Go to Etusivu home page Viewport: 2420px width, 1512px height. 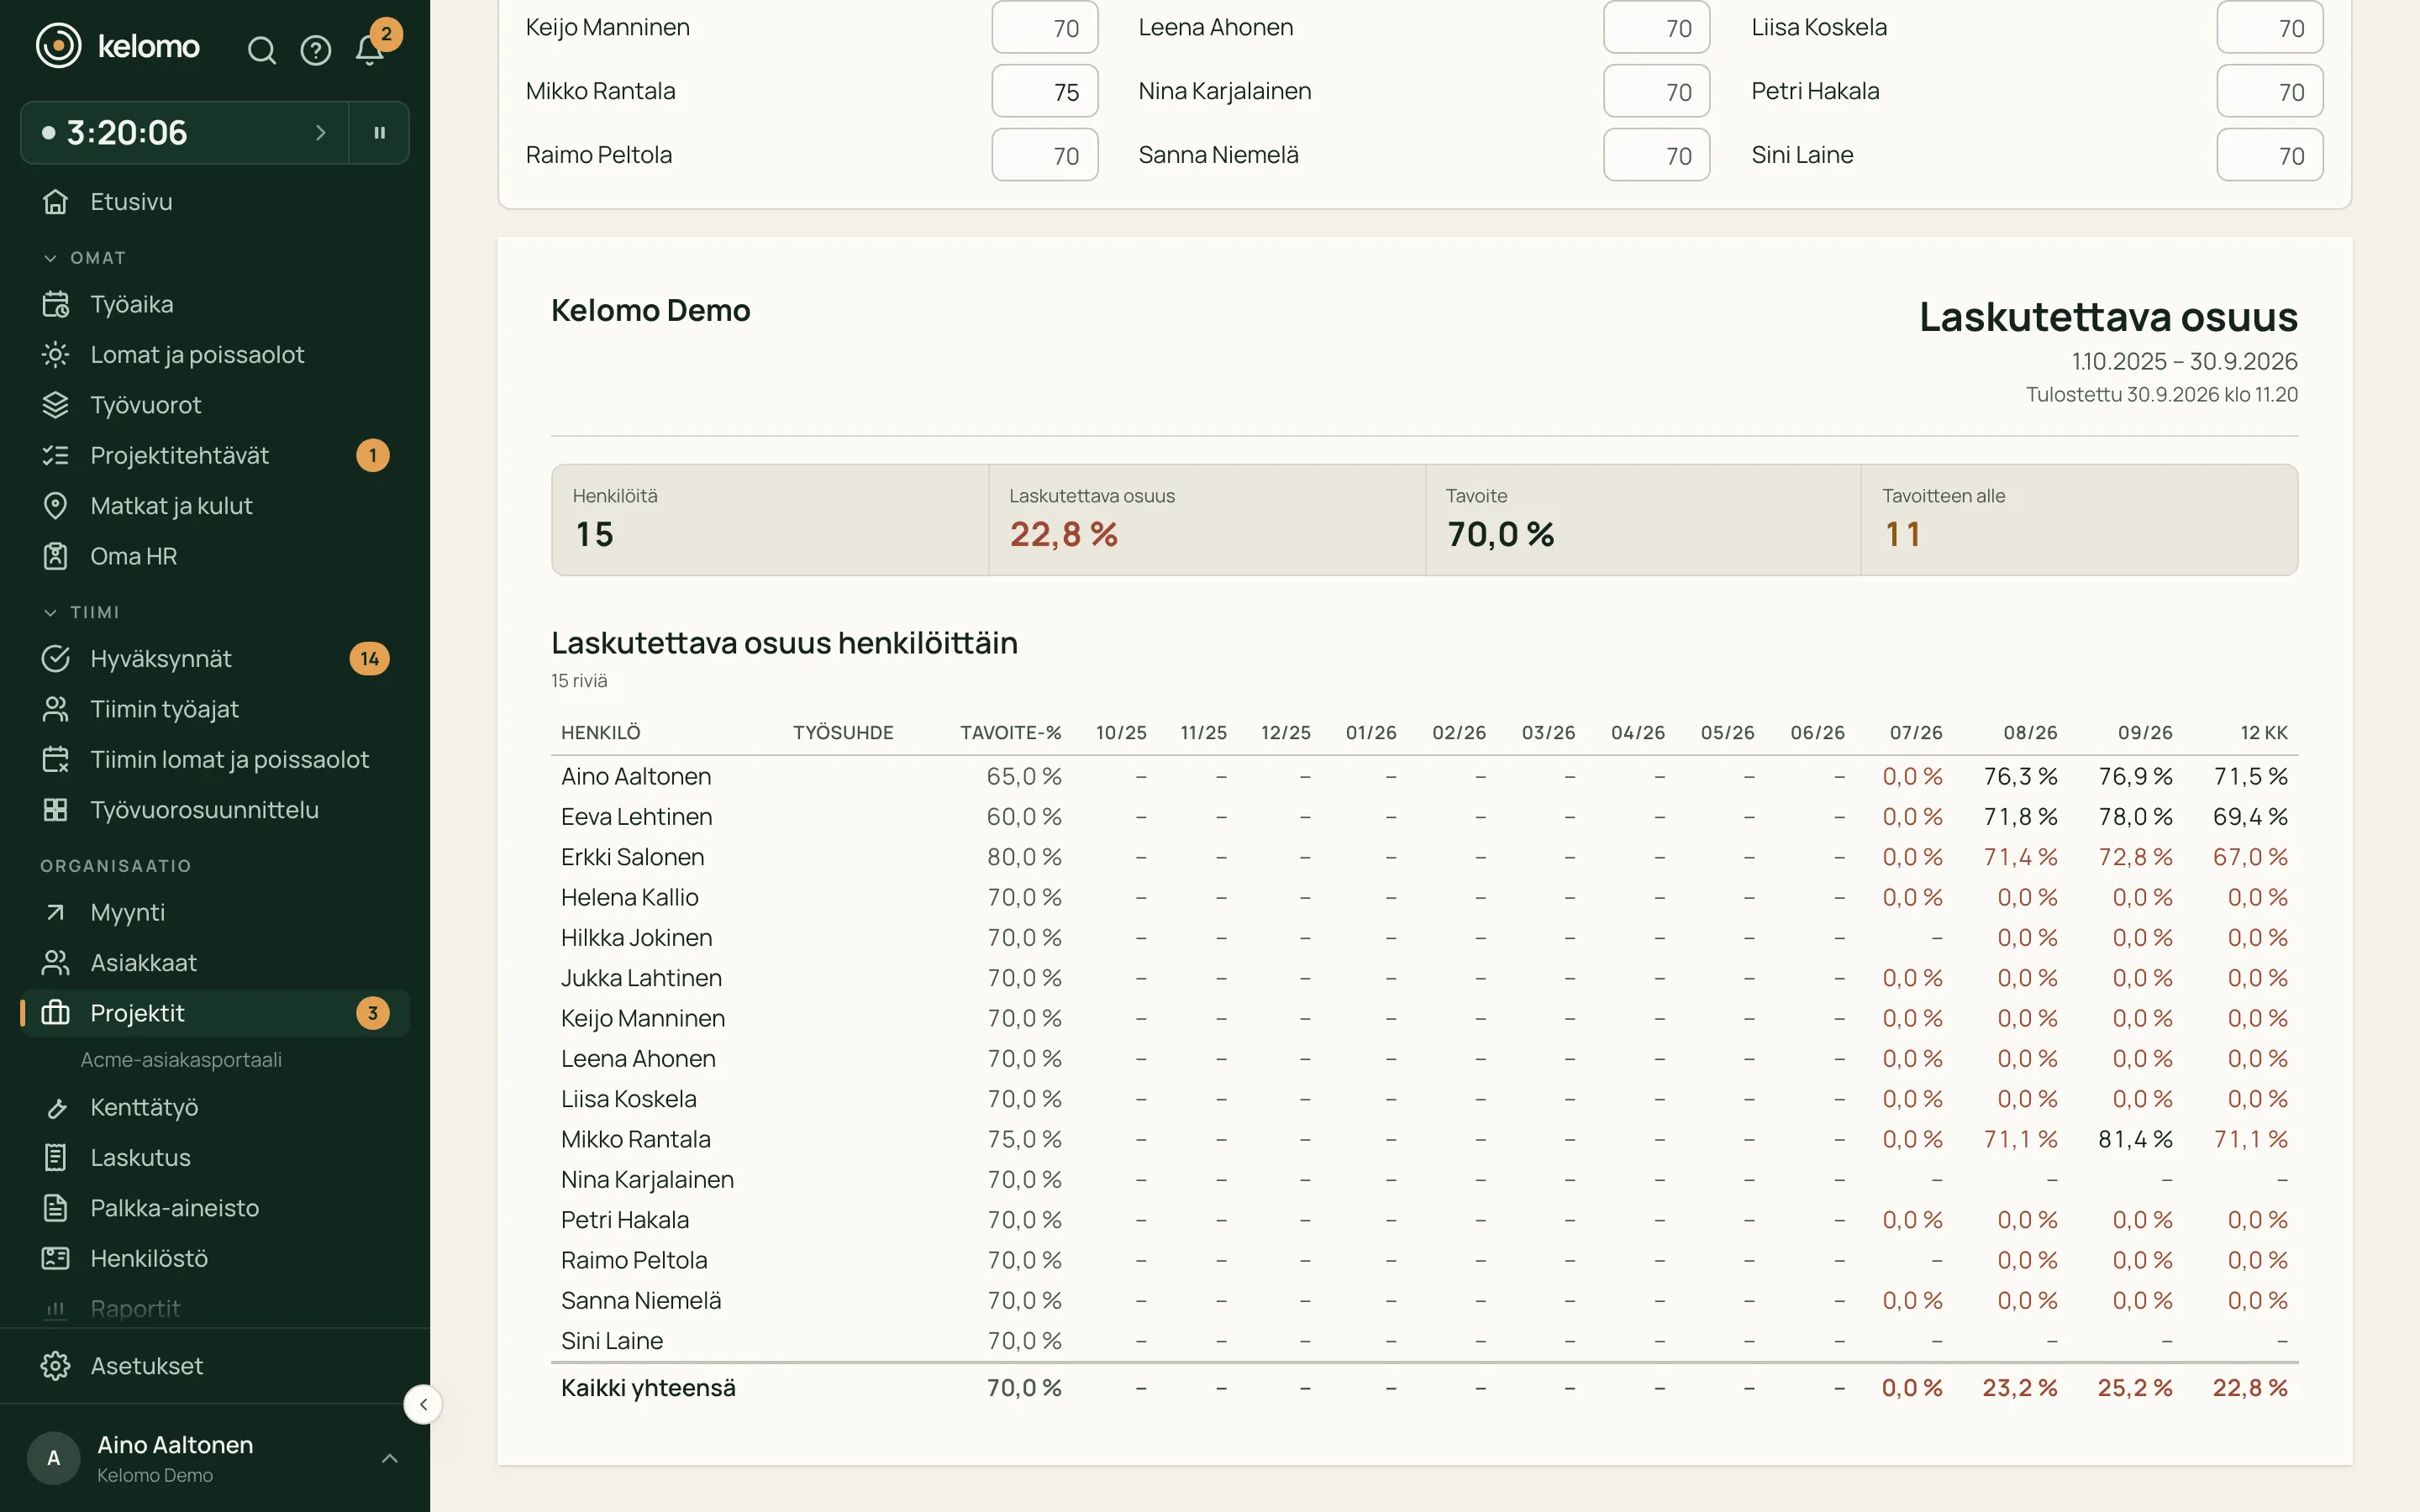[x=215, y=202]
